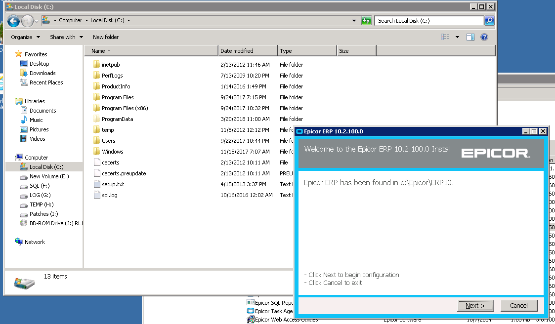Click the Network icon in navigation pane

pyautogui.click(x=18, y=242)
